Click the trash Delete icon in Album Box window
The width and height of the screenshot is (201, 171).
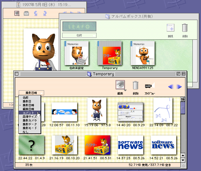tap(185, 28)
